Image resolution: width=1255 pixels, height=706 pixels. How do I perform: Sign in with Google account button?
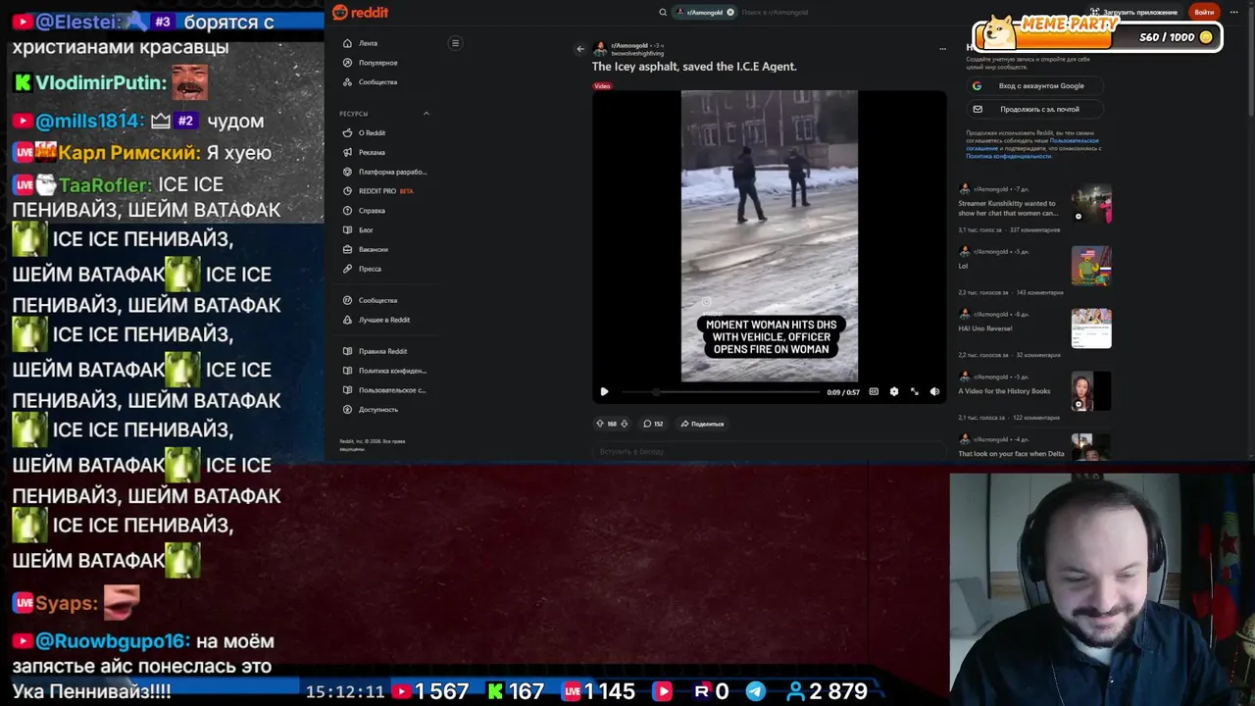[1033, 86]
